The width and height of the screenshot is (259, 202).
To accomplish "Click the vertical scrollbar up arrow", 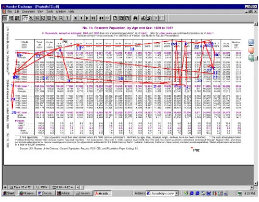I will point(256,24).
